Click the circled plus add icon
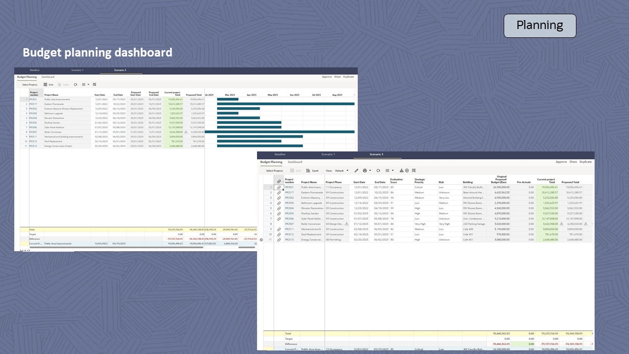The image size is (629, 354). [x=407, y=171]
